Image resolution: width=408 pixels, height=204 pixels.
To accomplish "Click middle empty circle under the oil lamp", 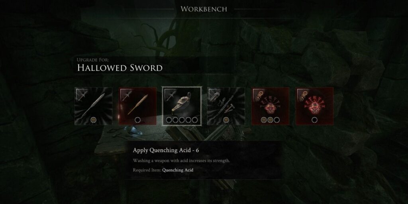I will point(182,120).
